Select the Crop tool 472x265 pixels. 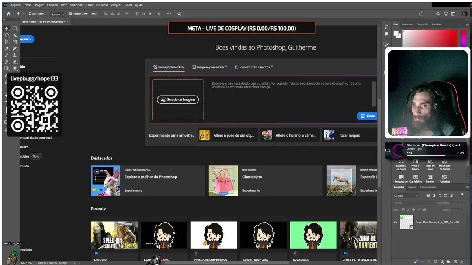click(7, 42)
